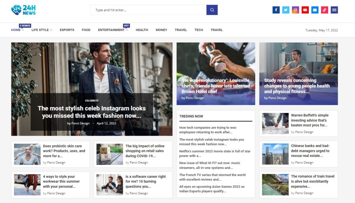The width and height of the screenshot is (355, 203).
Task: Open the workwear style thumbnail
Action: point(27,185)
